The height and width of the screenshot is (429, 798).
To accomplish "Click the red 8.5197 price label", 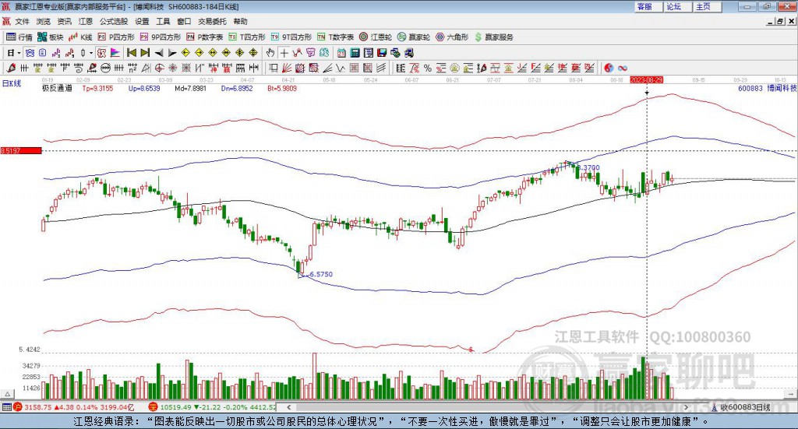I will pyautogui.click(x=21, y=150).
